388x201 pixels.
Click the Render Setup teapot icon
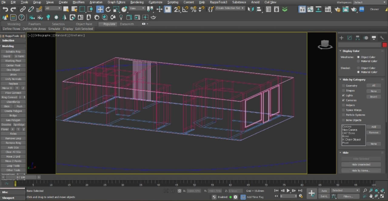point(337,9)
